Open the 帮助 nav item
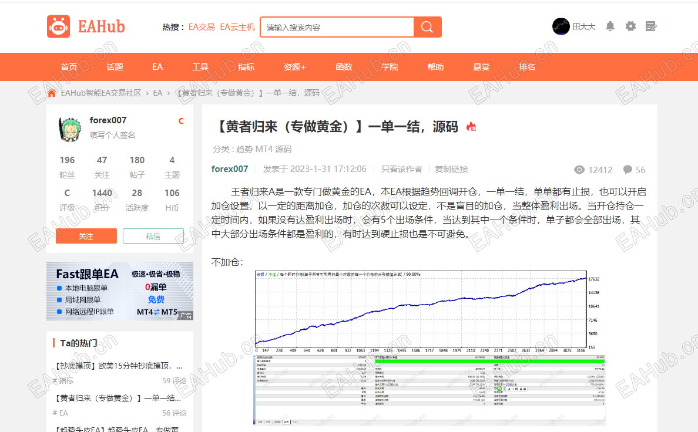The height and width of the screenshot is (432, 698). point(436,67)
